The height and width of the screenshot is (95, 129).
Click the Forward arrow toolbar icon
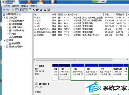(x=8, y=10)
